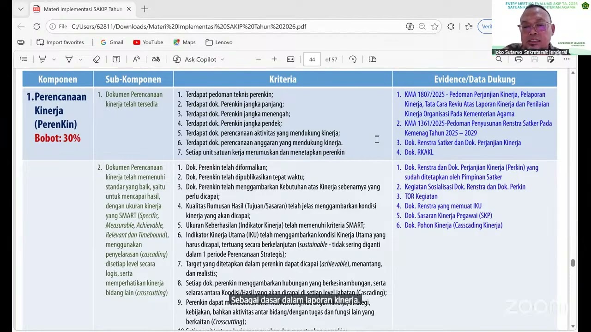
Task: Select the PDF Erase tool
Action: pos(96,59)
